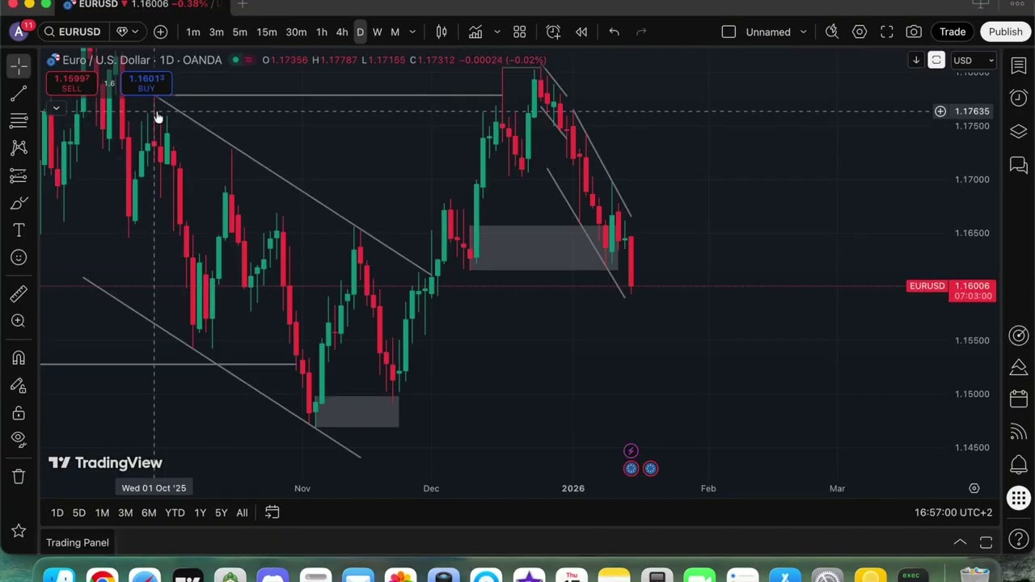Viewport: 1035px width, 582px height.
Task: Expand the timeframe interval dropdown
Action: 412,32
